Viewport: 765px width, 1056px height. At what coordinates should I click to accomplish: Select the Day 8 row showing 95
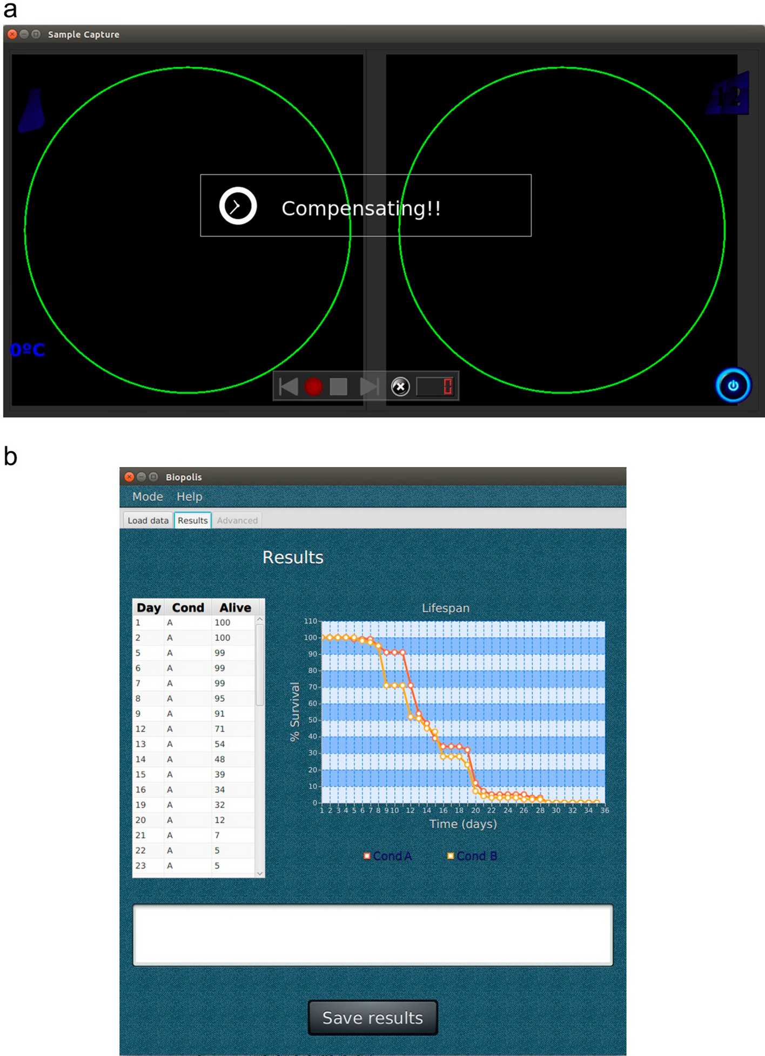(x=194, y=698)
